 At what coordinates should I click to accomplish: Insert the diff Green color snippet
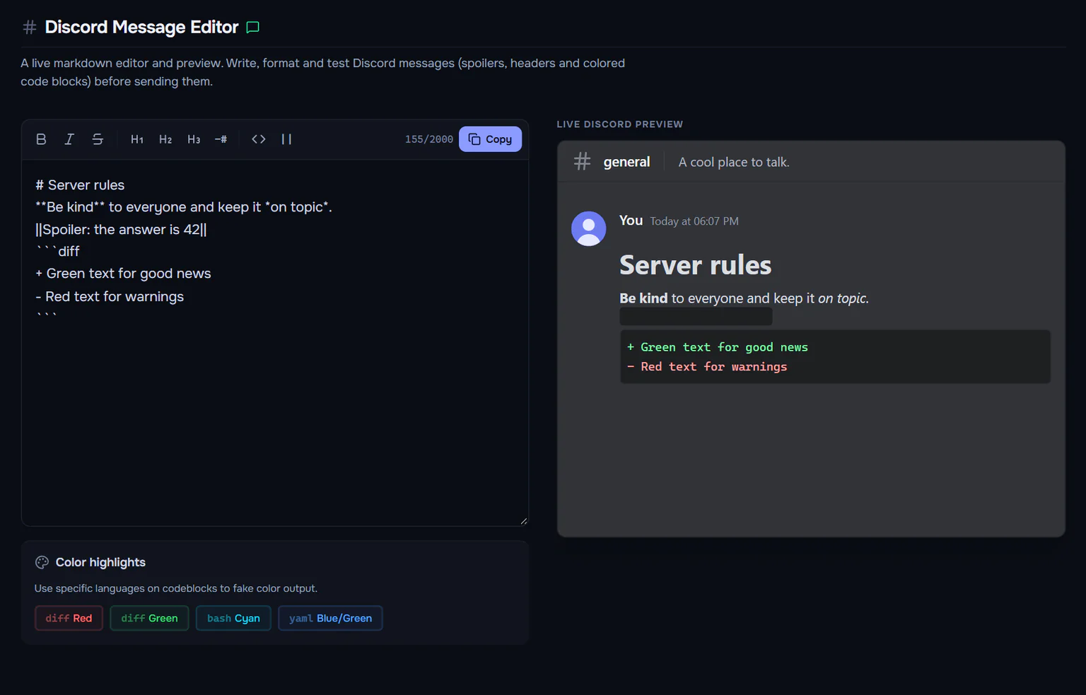tap(149, 618)
